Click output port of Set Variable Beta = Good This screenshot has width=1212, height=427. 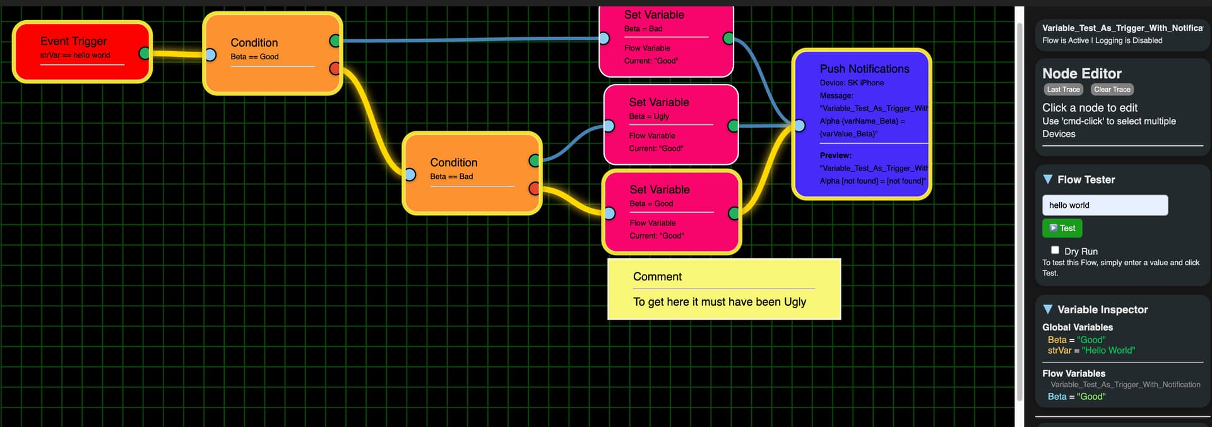pyautogui.click(x=734, y=213)
